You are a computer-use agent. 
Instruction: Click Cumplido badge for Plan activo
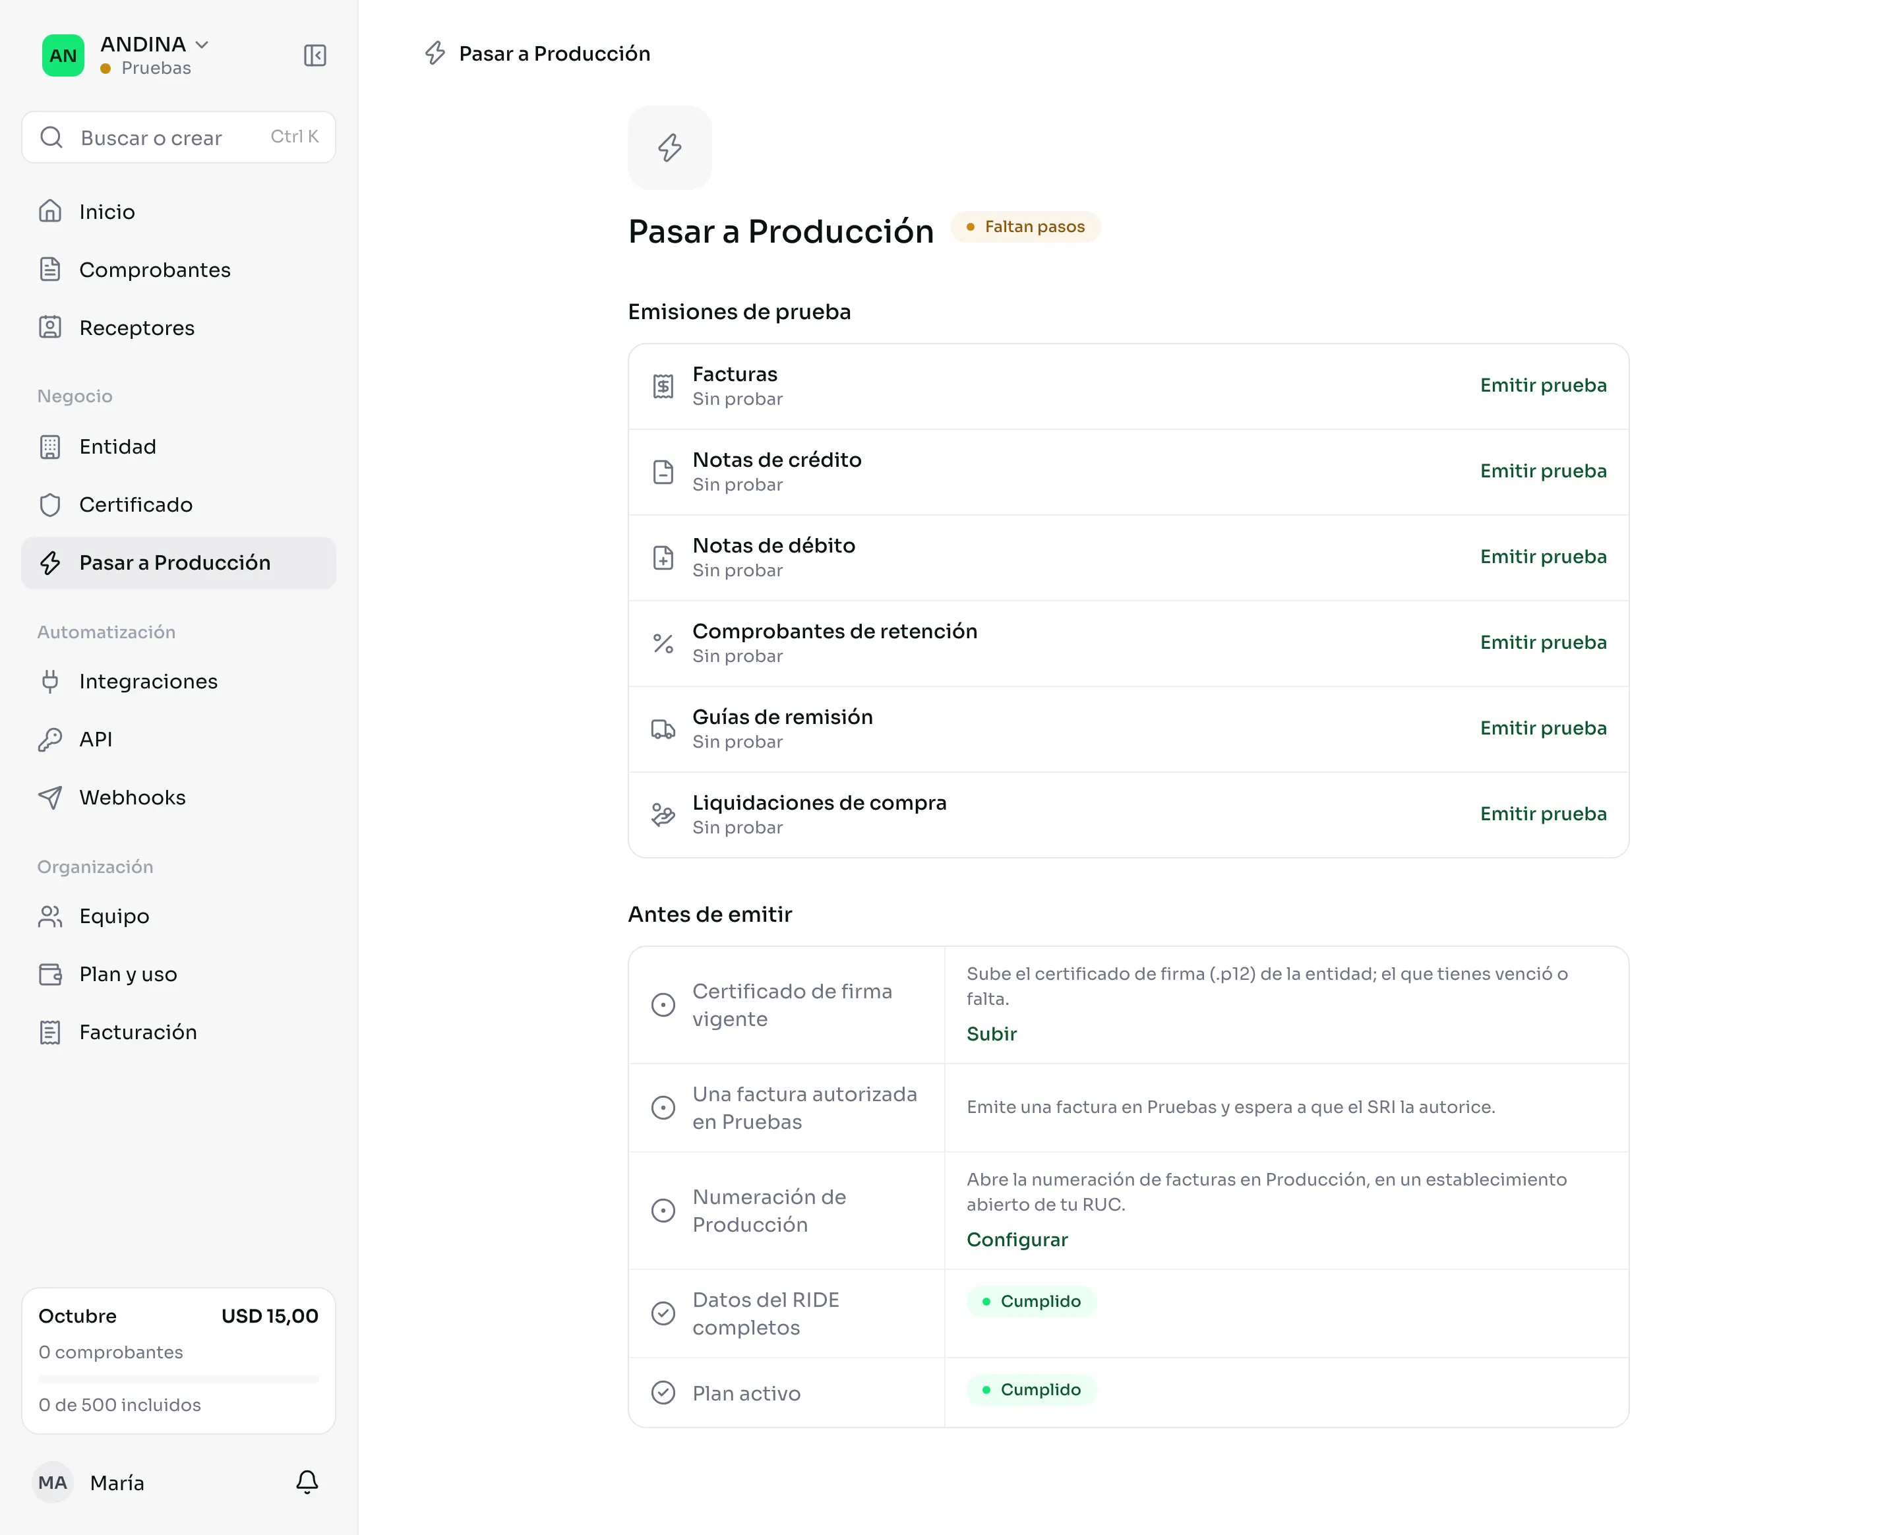click(1031, 1390)
